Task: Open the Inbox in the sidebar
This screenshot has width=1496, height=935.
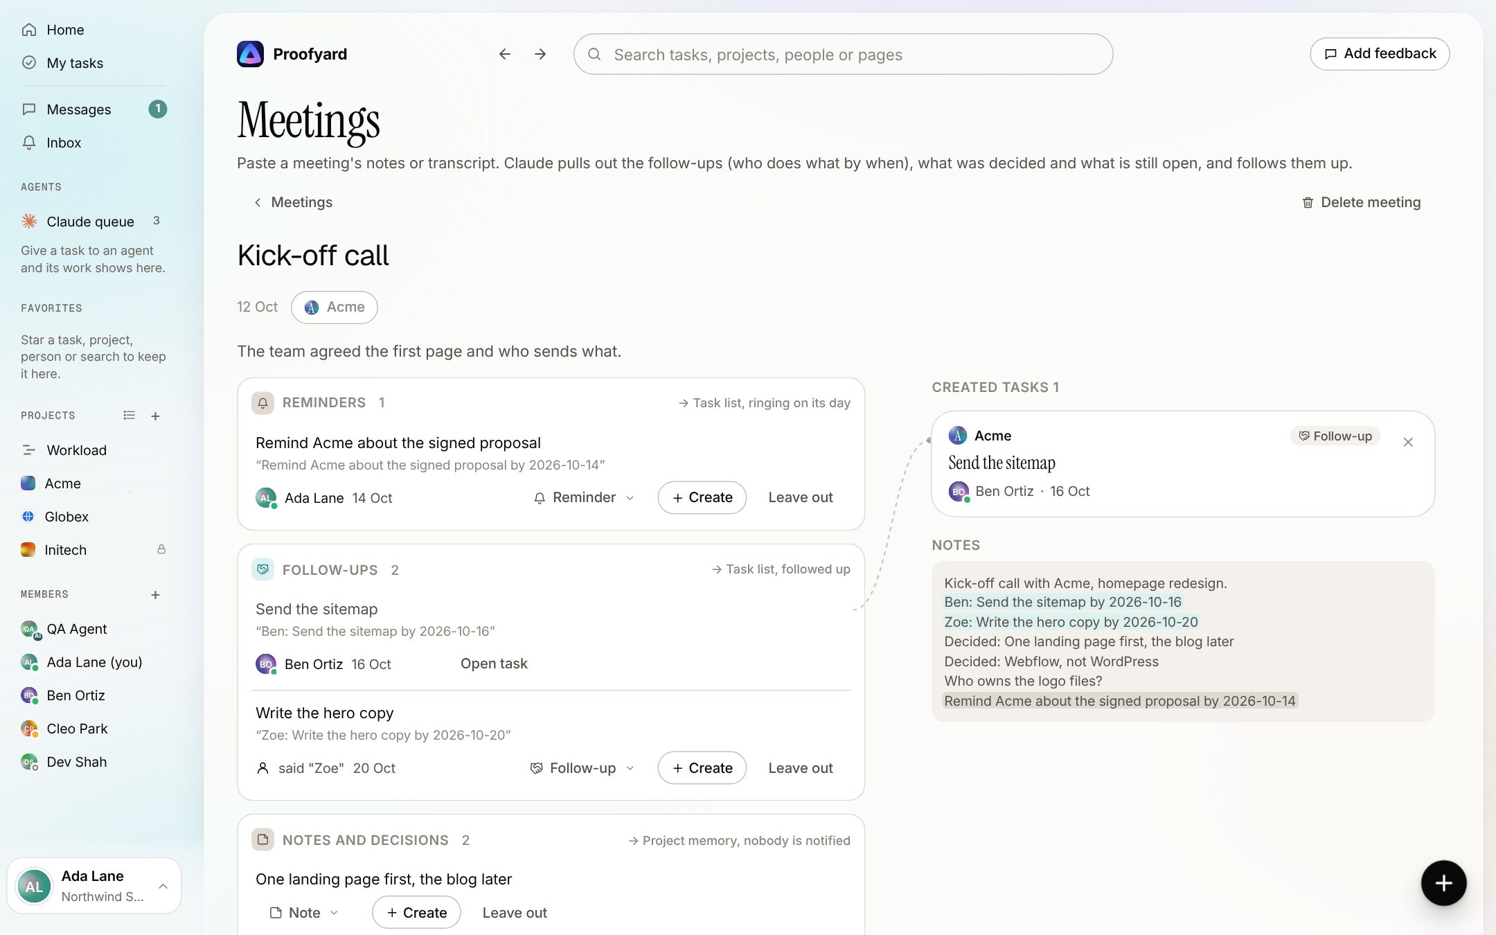Action: [93, 143]
